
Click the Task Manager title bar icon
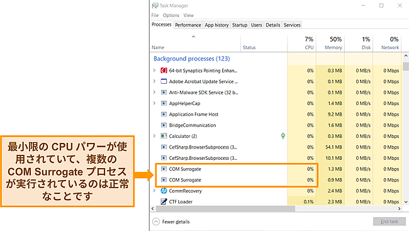[x=155, y=6]
